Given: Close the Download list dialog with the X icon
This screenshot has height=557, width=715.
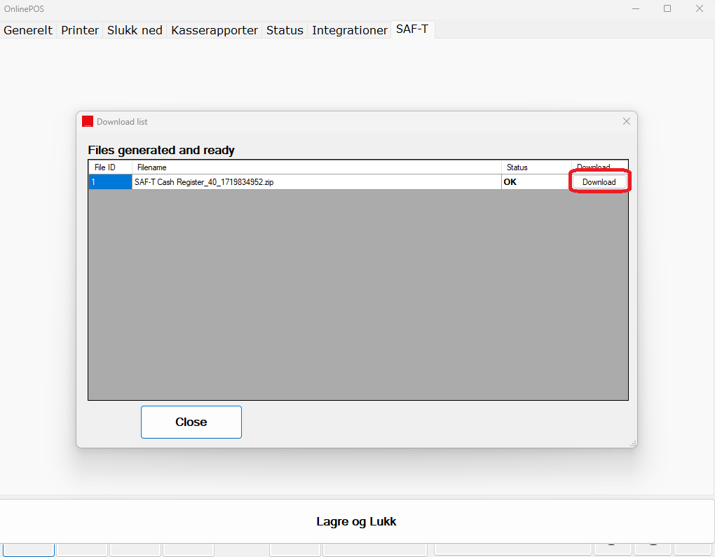Looking at the screenshot, I should [627, 121].
